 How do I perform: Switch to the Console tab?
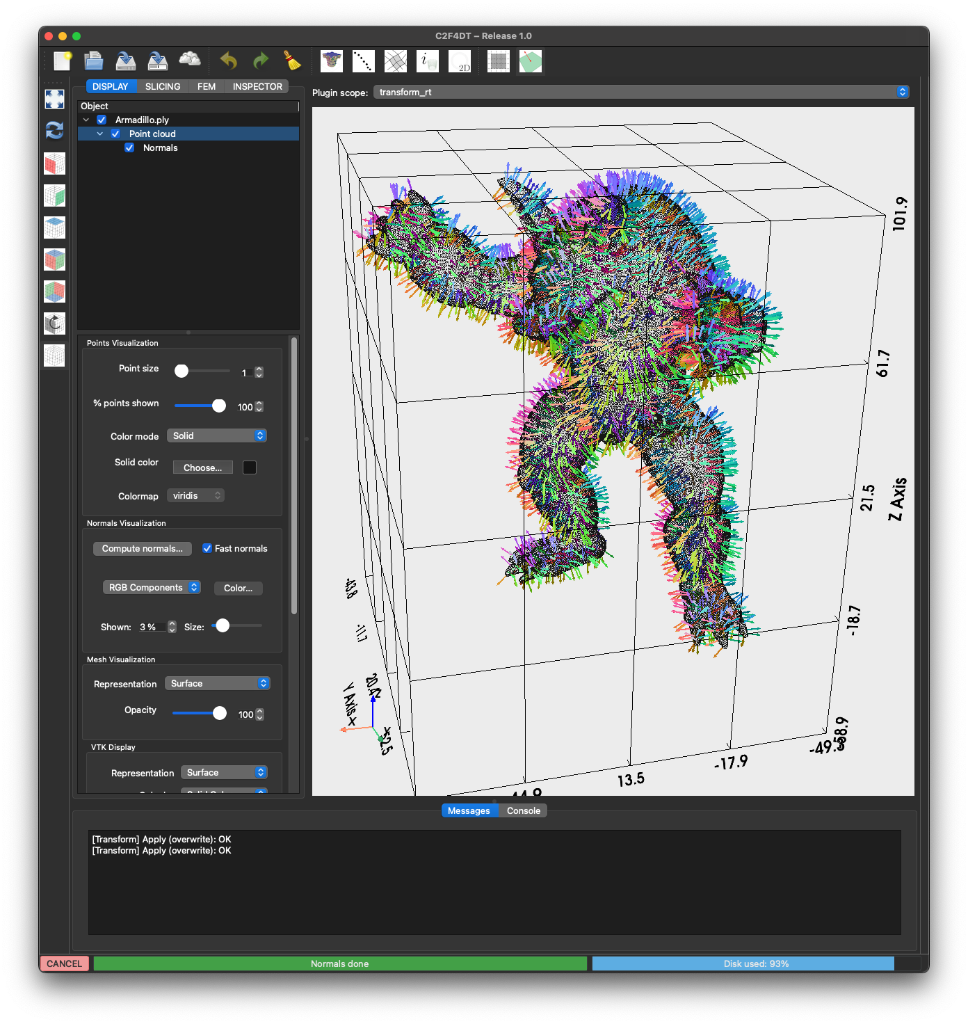tap(523, 810)
